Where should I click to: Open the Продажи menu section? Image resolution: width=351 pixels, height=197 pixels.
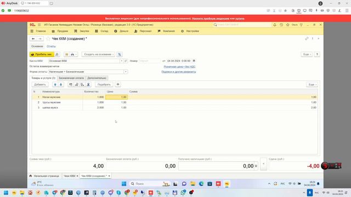60,31
